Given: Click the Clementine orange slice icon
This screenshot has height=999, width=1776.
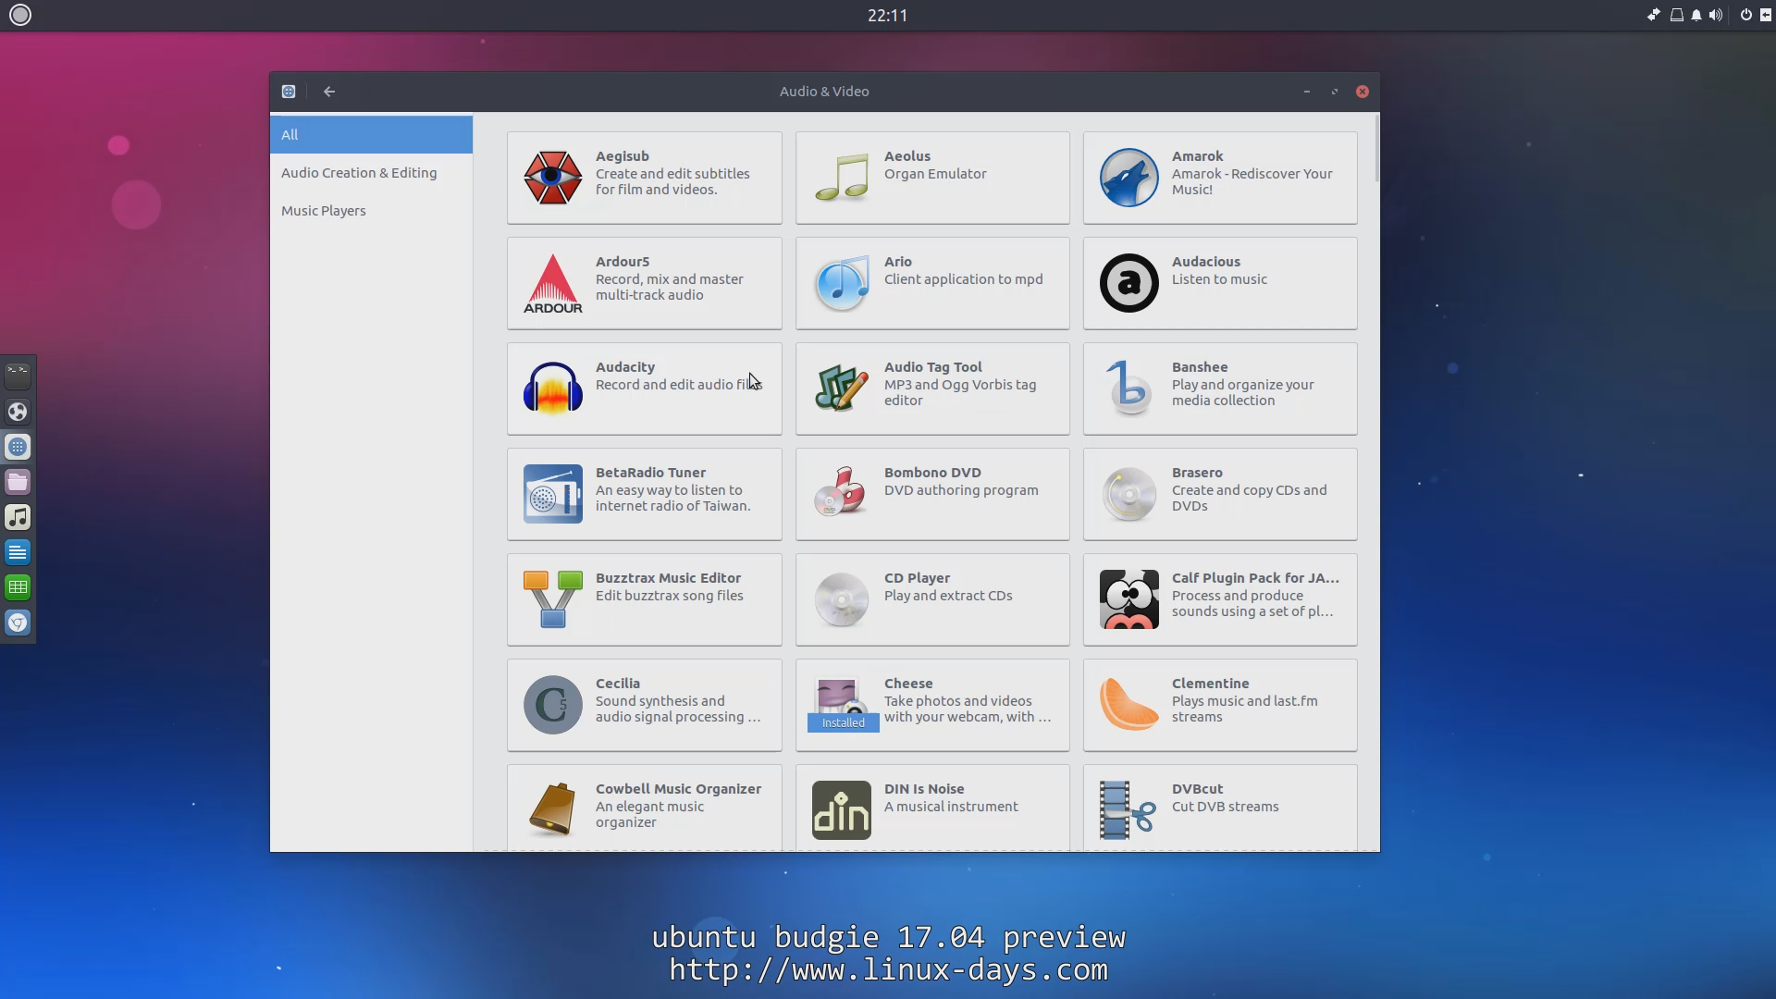Looking at the screenshot, I should click(1128, 705).
